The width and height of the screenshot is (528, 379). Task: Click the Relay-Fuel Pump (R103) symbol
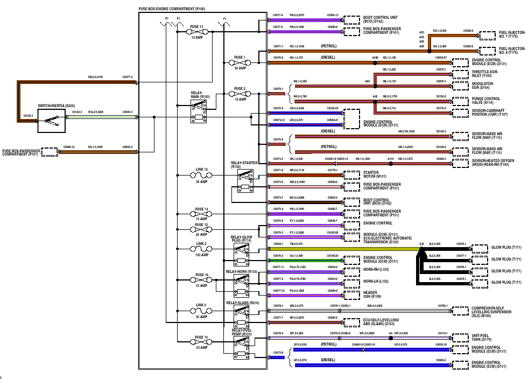click(241, 348)
